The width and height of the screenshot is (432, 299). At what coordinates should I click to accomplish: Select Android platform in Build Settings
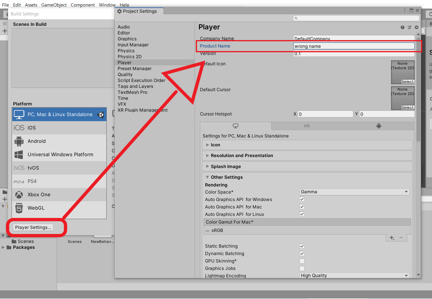(59, 141)
